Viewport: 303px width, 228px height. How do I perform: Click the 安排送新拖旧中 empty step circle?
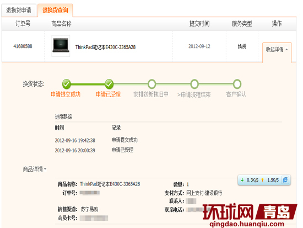(x=151, y=84)
